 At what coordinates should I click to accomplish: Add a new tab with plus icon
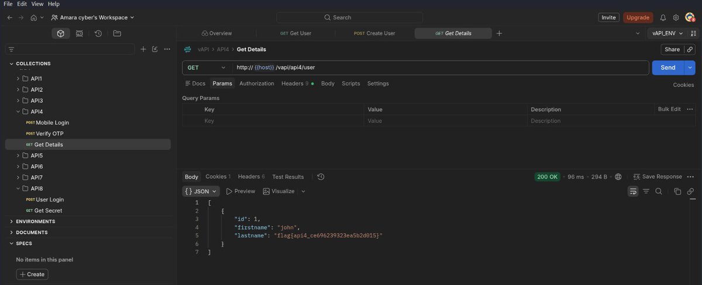[x=499, y=33]
